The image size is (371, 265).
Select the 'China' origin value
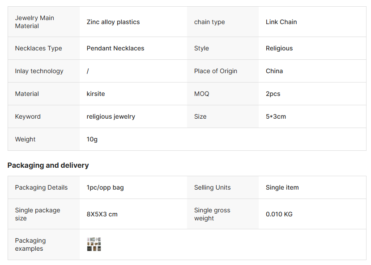coord(274,71)
